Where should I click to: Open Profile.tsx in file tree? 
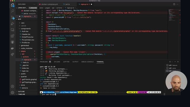click(x=26, y=43)
